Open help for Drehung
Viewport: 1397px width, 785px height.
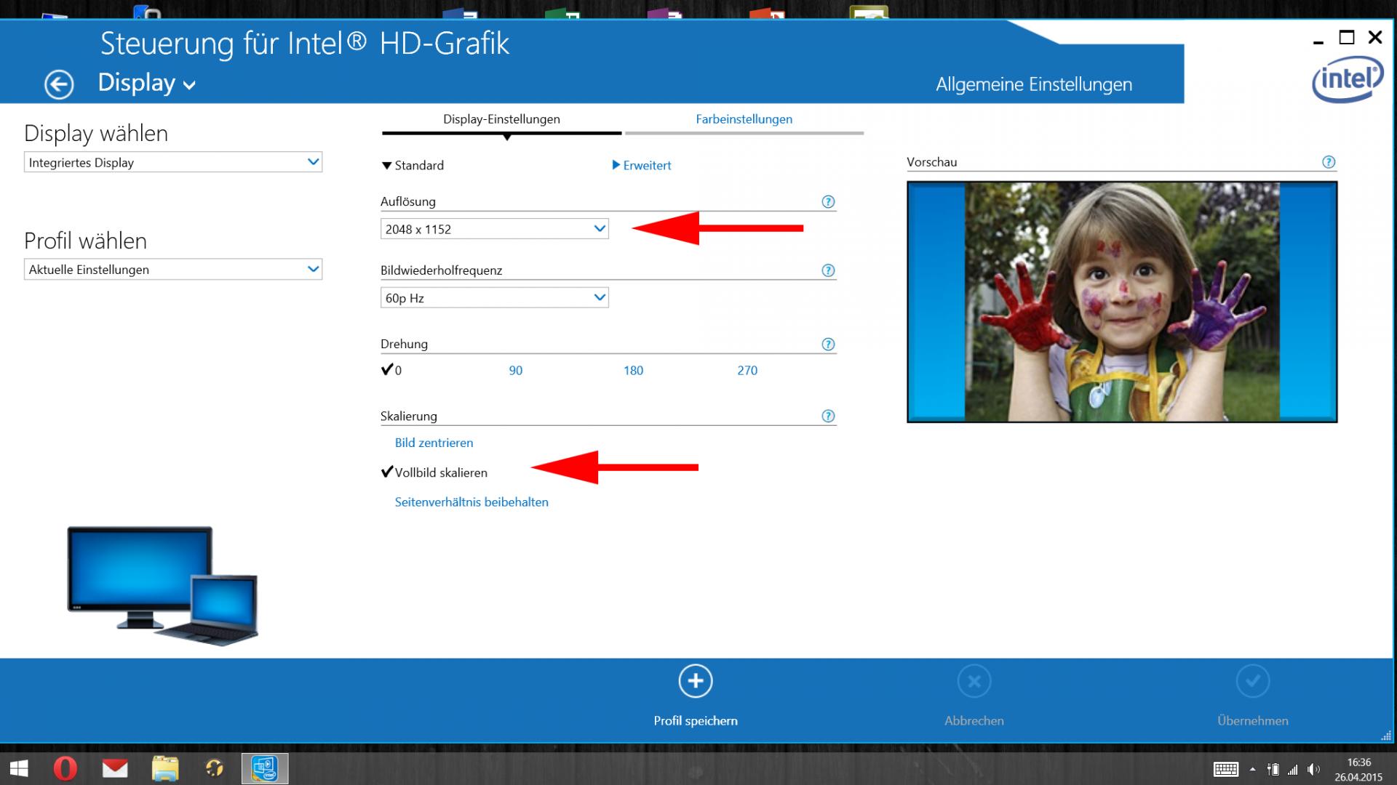tap(828, 345)
